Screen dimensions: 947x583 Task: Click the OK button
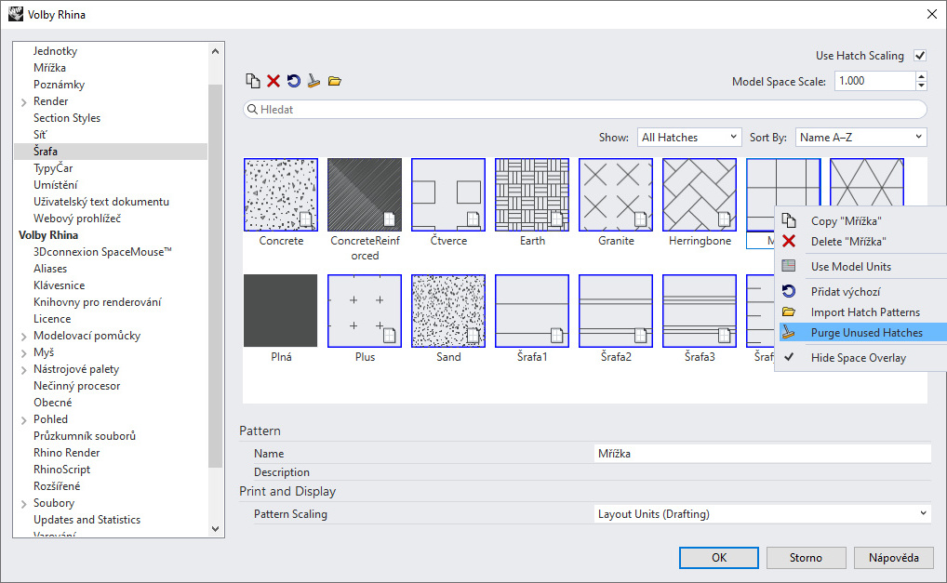pos(718,558)
